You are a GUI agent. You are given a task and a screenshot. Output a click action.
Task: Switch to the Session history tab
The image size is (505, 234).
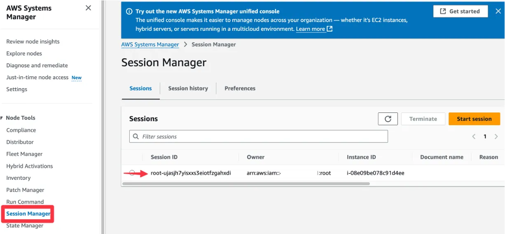pos(188,88)
